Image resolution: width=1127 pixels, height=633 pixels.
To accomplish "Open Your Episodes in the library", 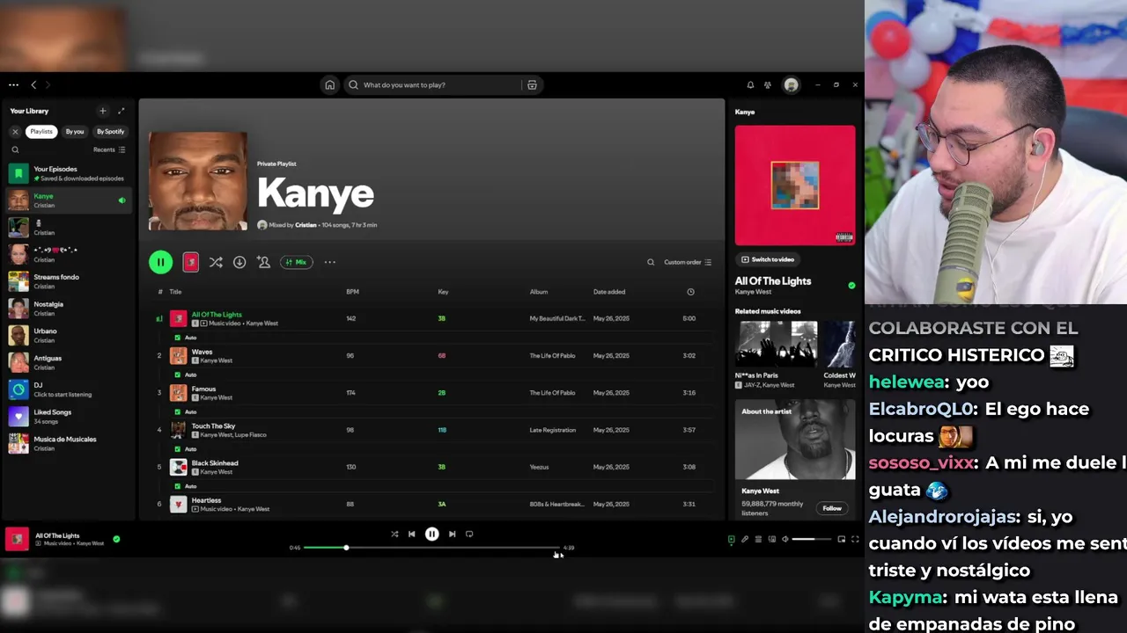I will [x=68, y=173].
